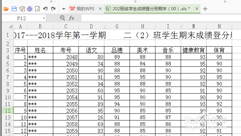Screen dimensions: 241x136
Task: Select the 体育 score 92 cell
Action: pos(219,104)
